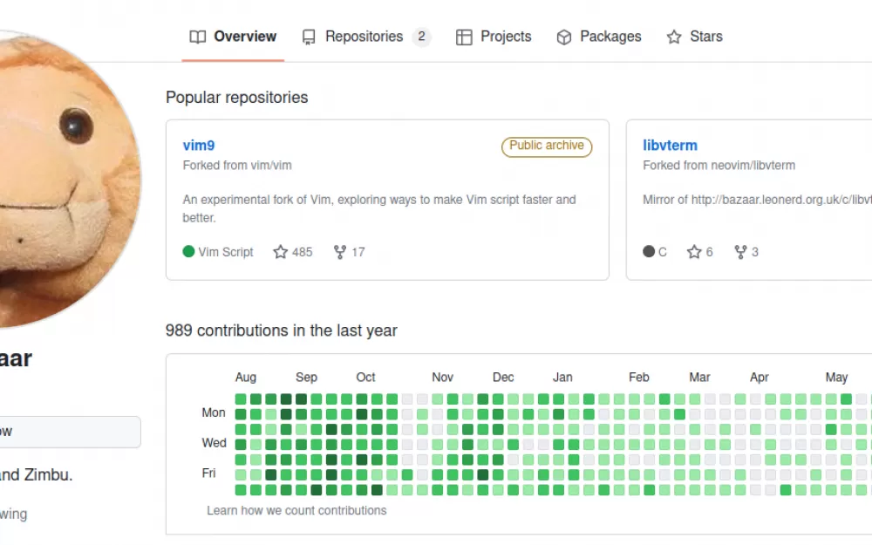Click the 'Feb' month label

pos(639,378)
